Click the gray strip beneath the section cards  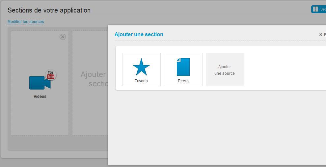(56, 143)
